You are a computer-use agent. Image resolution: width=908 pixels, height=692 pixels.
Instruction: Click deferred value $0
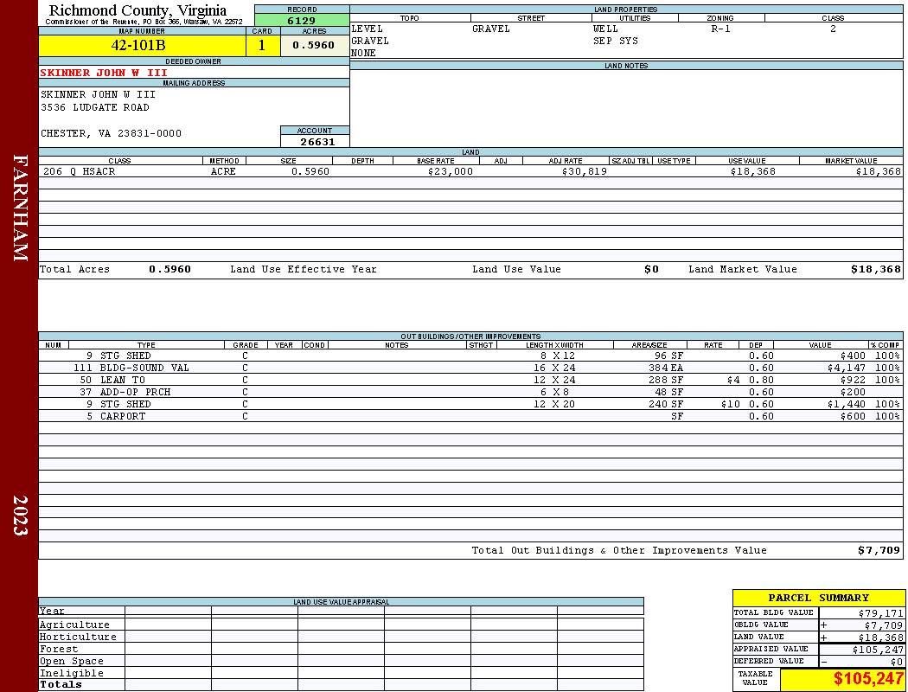tap(897, 662)
